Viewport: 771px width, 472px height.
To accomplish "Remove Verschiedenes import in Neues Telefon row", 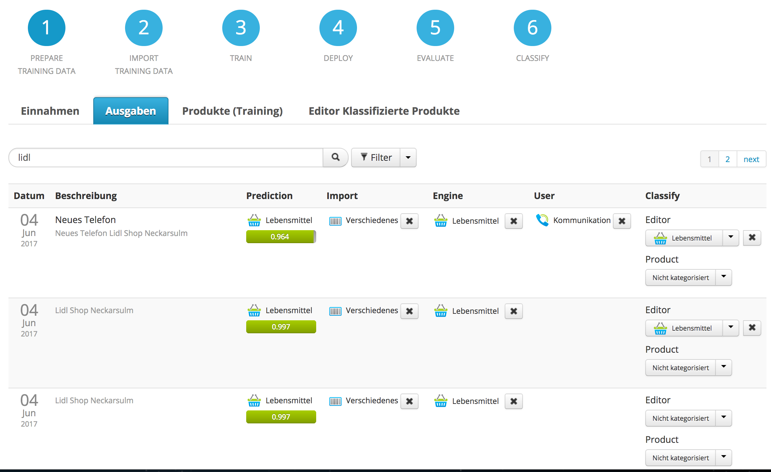I will 409,221.
